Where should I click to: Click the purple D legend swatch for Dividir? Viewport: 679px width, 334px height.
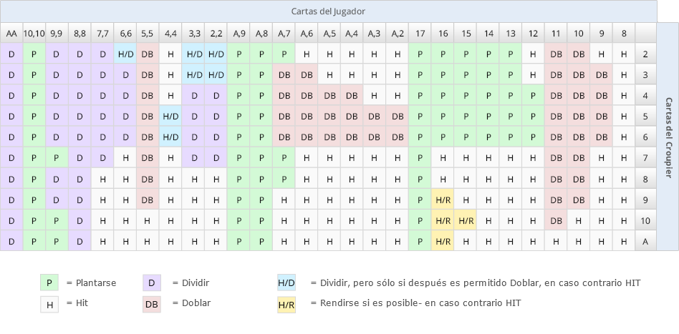[152, 283]
